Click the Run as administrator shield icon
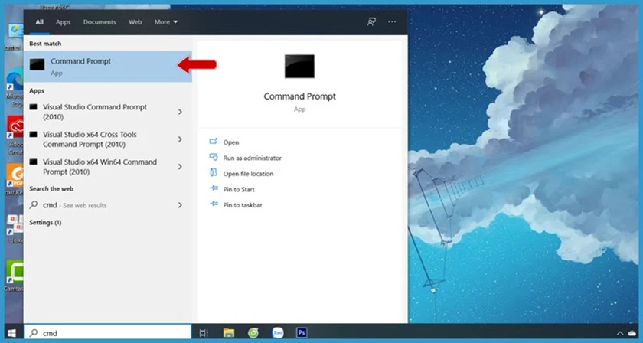 coord(214,157)
